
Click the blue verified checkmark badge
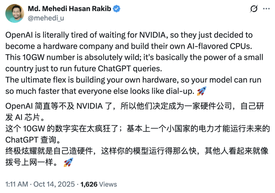pyautogui.click(x=117, y=9)
